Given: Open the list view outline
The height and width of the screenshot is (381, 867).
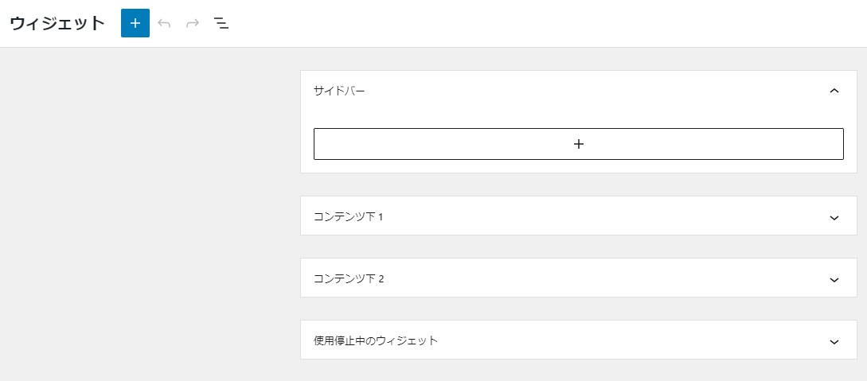Looking at the screenshot, I should pyautogui.click(x=221, y=23).
